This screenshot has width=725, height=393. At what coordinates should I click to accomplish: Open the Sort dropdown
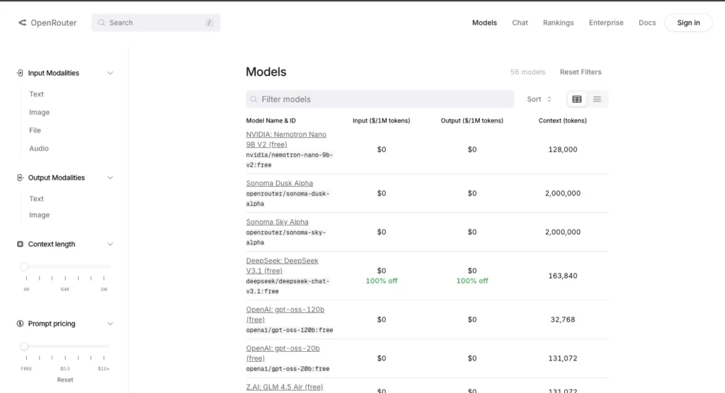(x=539, y=99)
